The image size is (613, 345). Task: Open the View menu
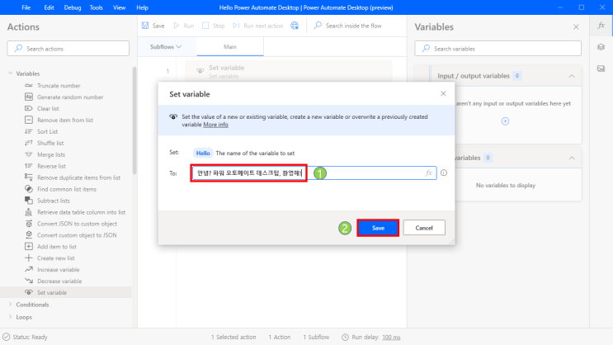point(120,7)
